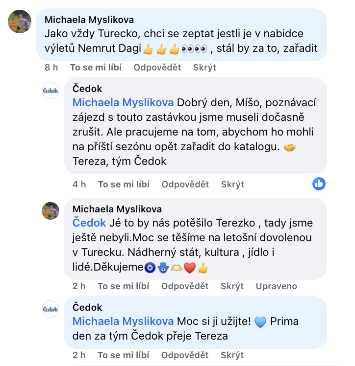
Task: Click the blue thumbs-up reaction icon
Action: (x=319, y=184)
